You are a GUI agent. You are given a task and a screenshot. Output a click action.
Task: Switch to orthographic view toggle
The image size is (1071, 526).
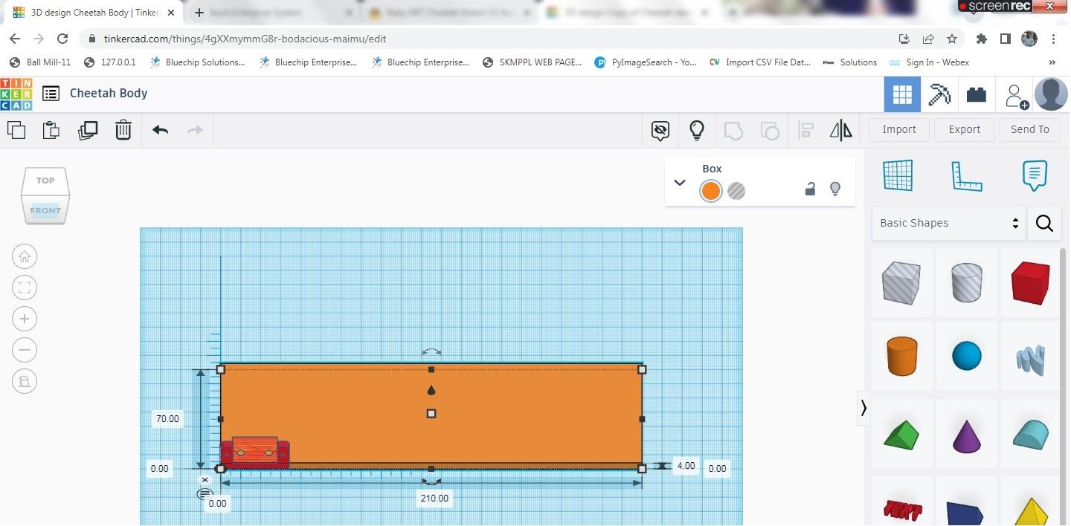(x=25, y=381)
